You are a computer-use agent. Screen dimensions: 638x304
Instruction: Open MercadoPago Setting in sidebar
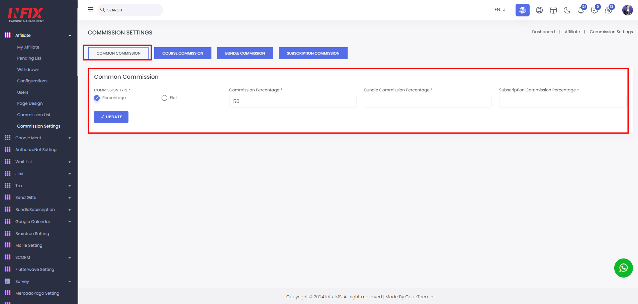click(37, 293)
